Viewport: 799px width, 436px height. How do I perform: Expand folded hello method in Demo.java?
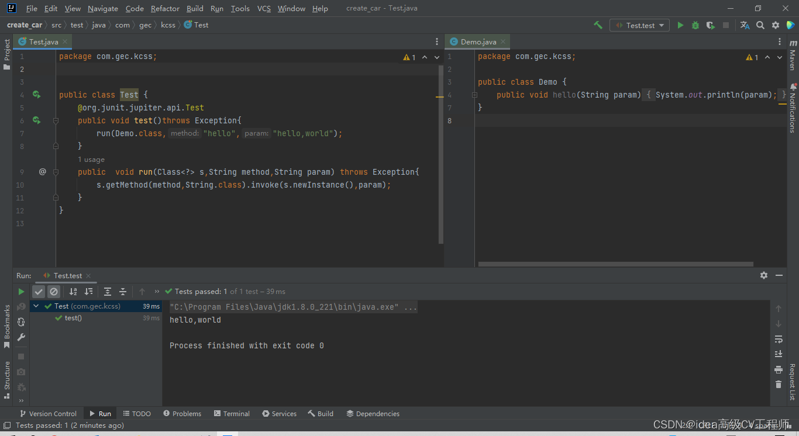click(475, 95)
